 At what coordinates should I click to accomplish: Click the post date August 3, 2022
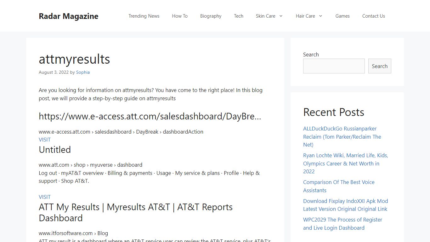(x=54, y=72)
